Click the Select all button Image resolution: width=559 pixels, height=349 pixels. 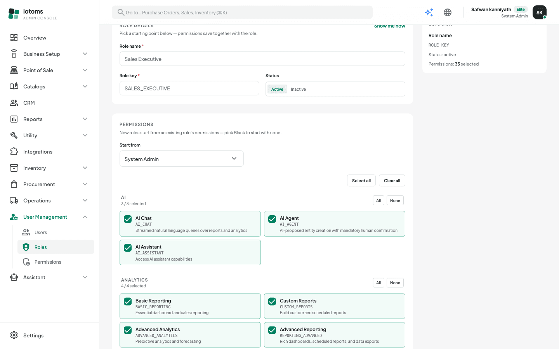pyautogui.click(x=361, y=181)
